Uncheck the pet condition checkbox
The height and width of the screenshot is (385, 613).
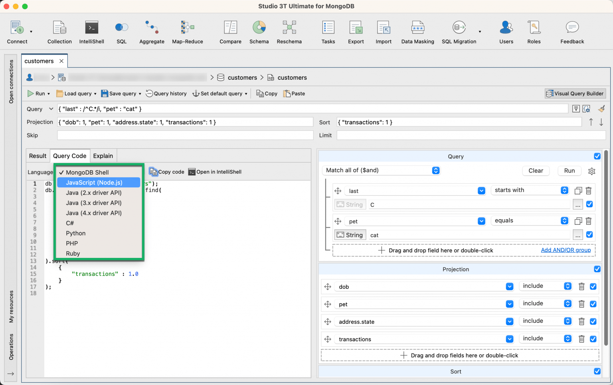click(589, 235)
